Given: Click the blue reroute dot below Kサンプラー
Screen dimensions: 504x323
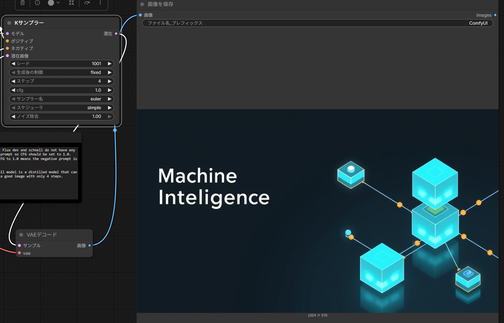Looking at the screenshot, I should (x=115, y=130).
